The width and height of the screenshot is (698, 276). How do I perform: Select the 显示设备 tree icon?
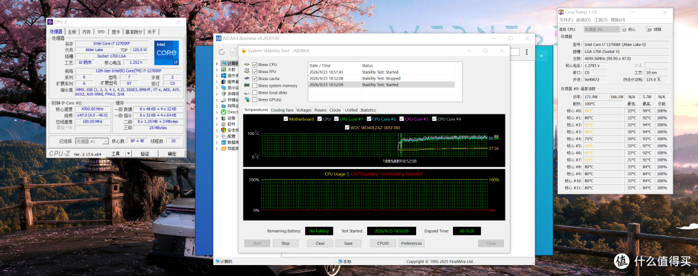coord(224,88)
